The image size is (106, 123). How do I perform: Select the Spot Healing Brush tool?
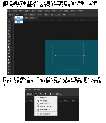click(x=9, y=41)
